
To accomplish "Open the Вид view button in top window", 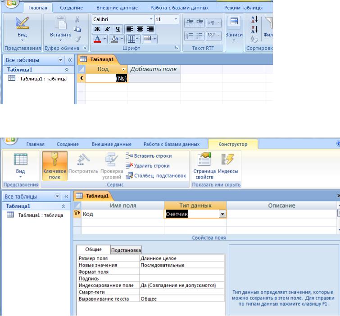I will 22,29.
